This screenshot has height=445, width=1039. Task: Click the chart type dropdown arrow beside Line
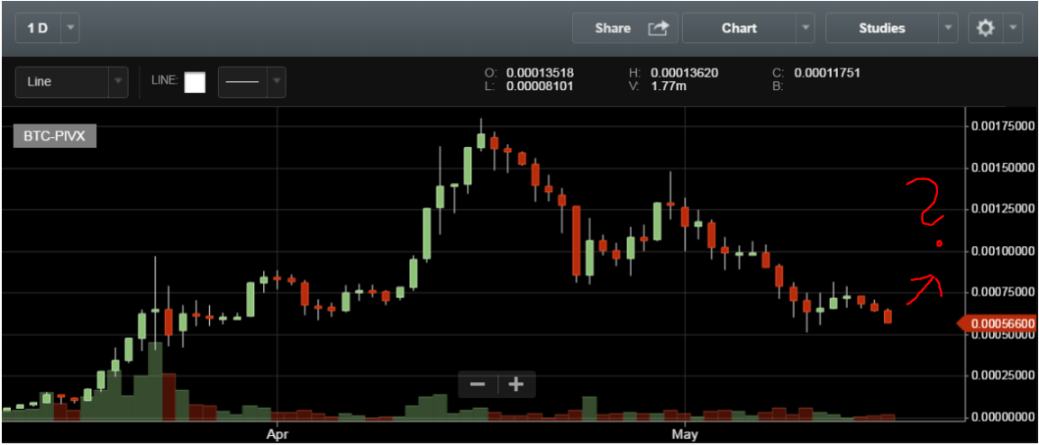tap(119, 82)
